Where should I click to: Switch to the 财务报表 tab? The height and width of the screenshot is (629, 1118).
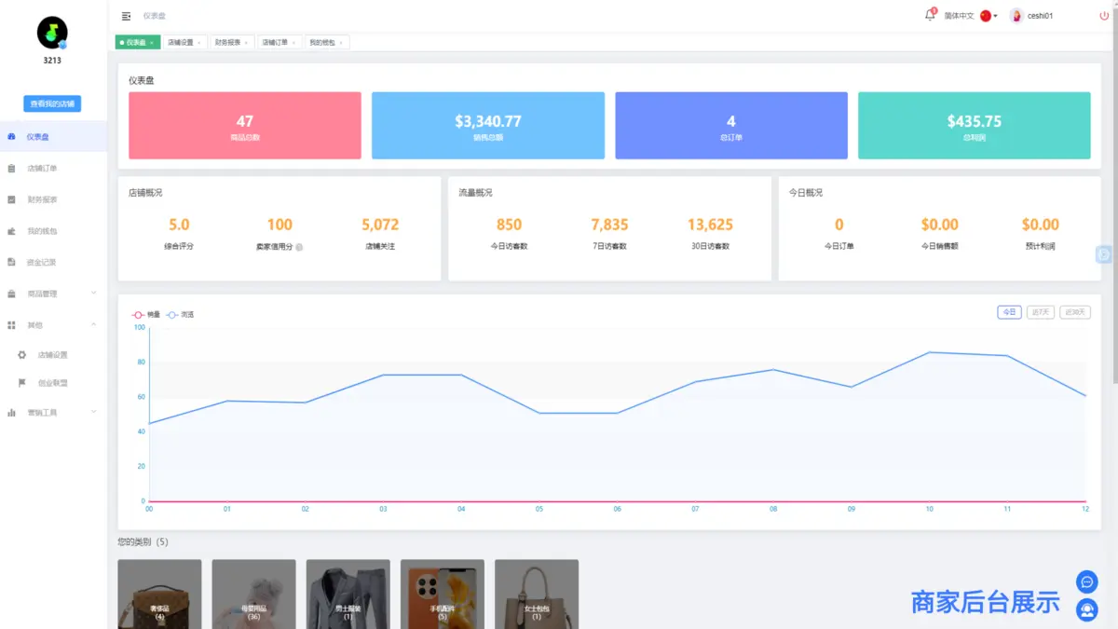pos(228,42)
